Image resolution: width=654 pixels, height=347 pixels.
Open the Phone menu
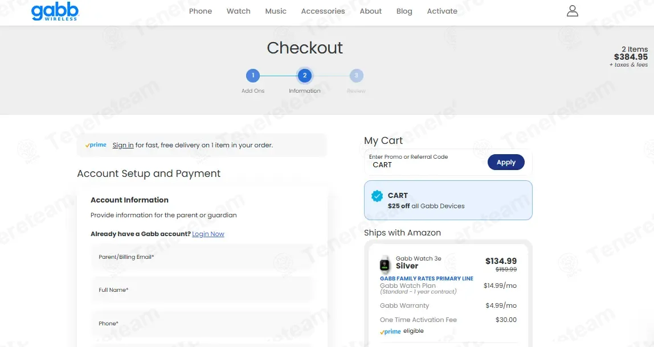point(200,11)
